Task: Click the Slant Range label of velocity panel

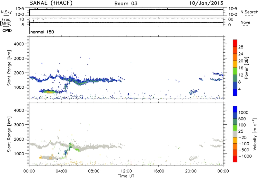Action: 9,134
